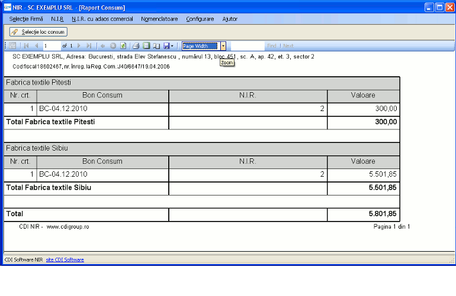Viewport: 456px width, 296px height.
Task: Click the application icon in title bar
Action: [x=8, y=7]
